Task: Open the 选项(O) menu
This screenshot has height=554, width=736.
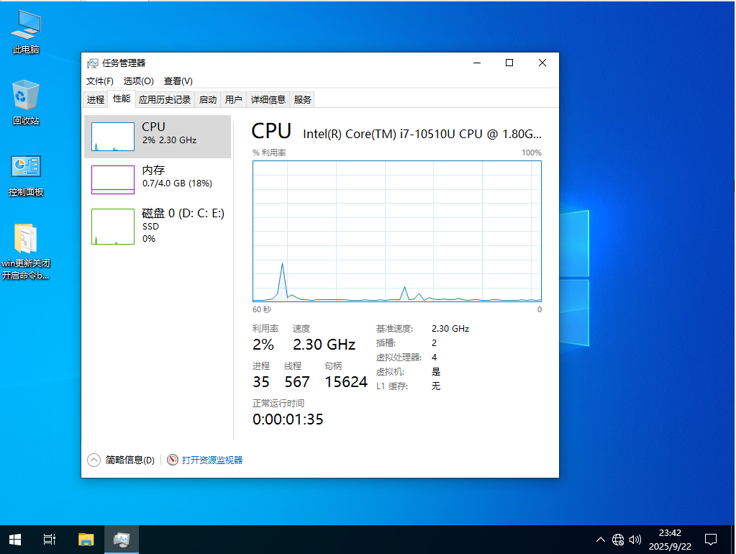Action: coord(138,81)
